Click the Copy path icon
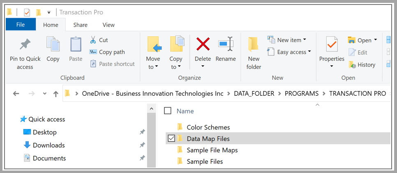Image resolution: width=397 pixels, height=173 pixels. (x=93, y=52)
